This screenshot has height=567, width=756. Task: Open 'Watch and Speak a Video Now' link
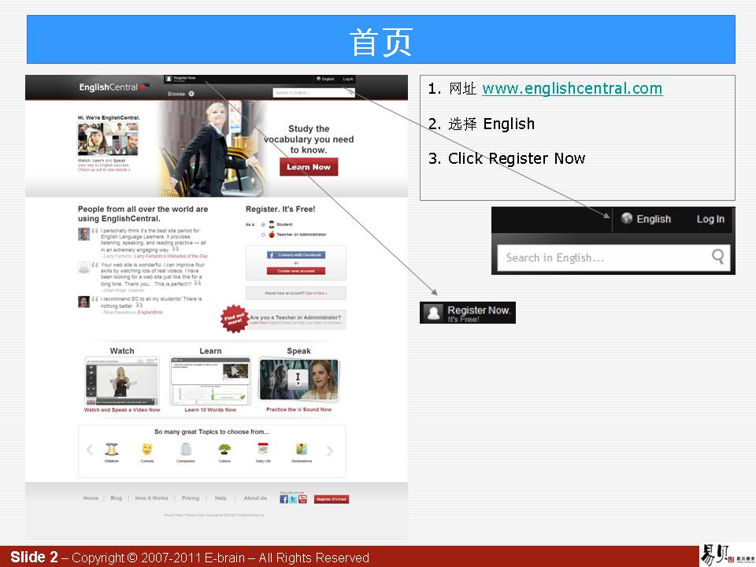[x=122, y=409]
